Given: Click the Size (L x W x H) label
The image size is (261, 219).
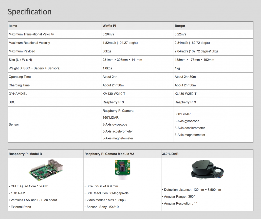Looking at the screenshot, I should click(21, 60).
